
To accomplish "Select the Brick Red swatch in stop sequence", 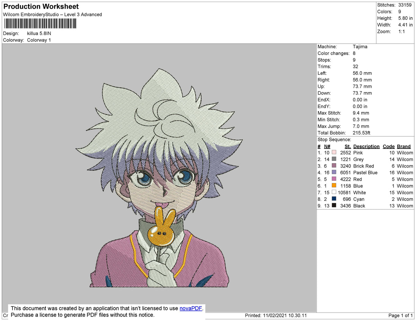I will [334, 166].
